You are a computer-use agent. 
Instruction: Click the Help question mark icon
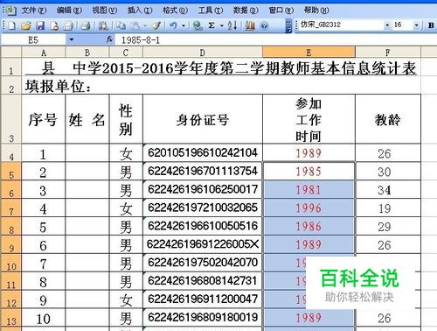264,25
